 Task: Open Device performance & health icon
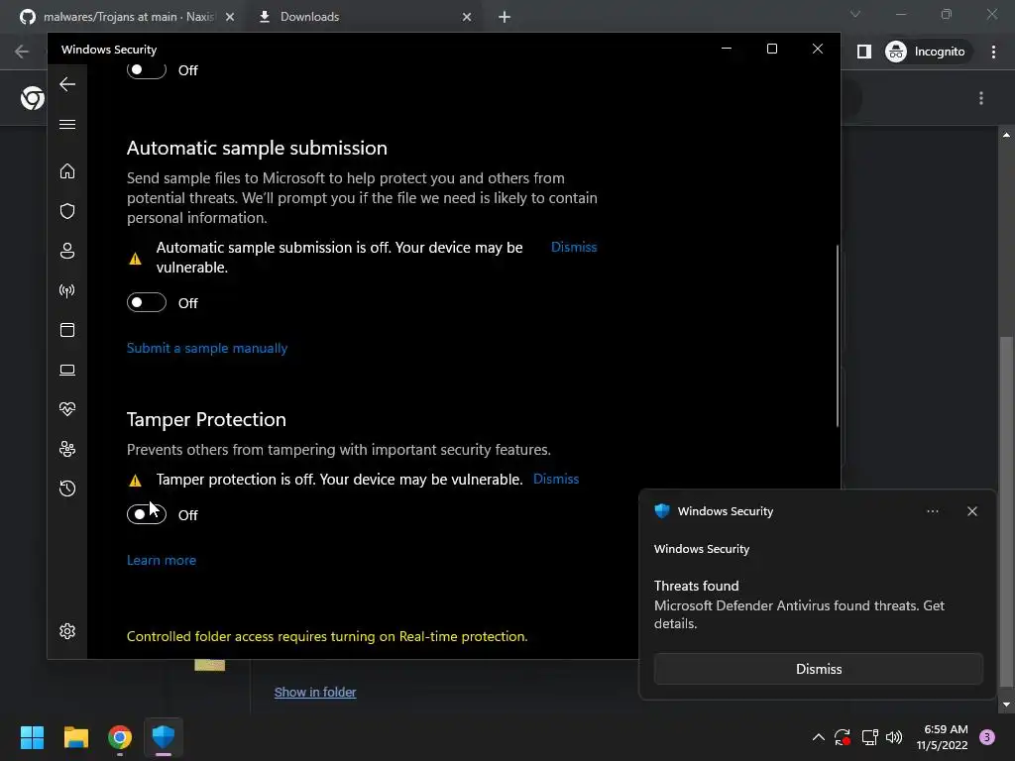(67, 409)
